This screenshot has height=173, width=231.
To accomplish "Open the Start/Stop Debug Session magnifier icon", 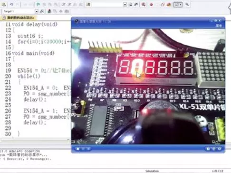I will (144, 5).
